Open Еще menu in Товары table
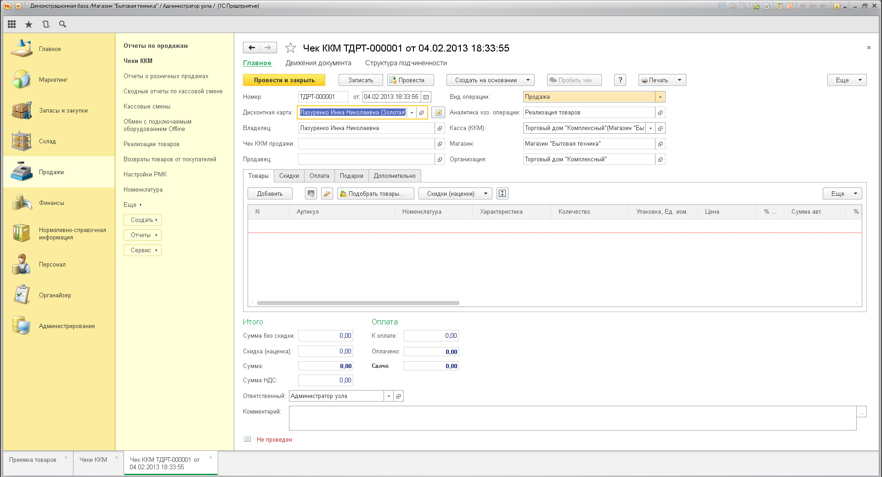 [x=842, y=193]
